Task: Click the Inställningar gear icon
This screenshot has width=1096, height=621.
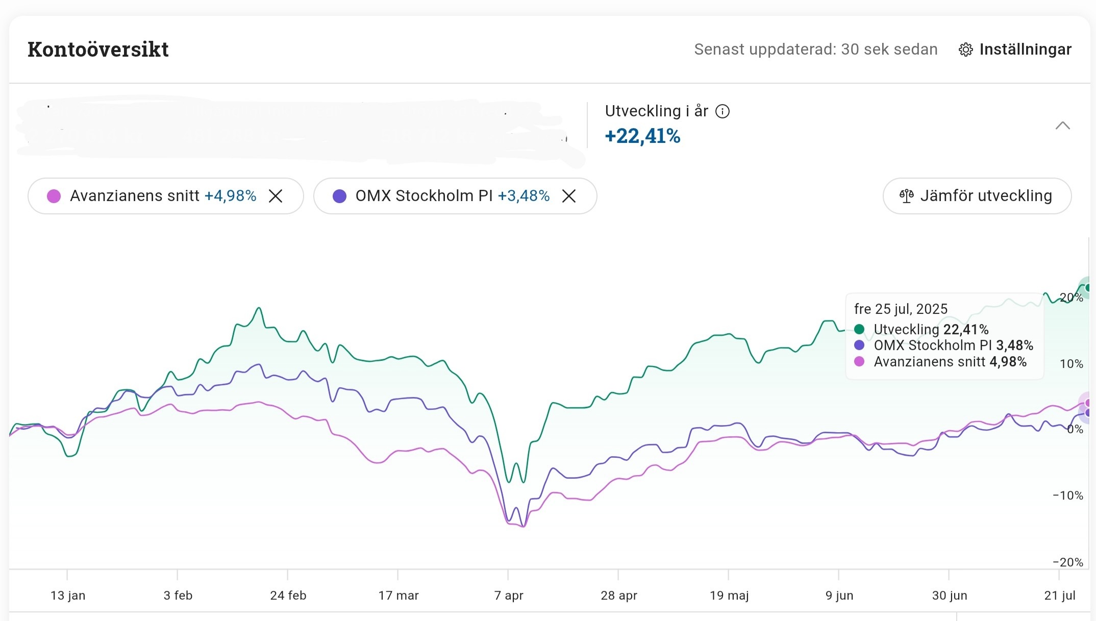Action: pos(965,49)
